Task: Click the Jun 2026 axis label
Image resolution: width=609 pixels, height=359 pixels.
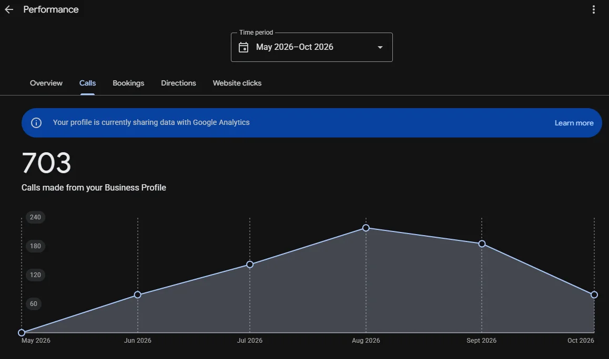Action: click(137, 341)
